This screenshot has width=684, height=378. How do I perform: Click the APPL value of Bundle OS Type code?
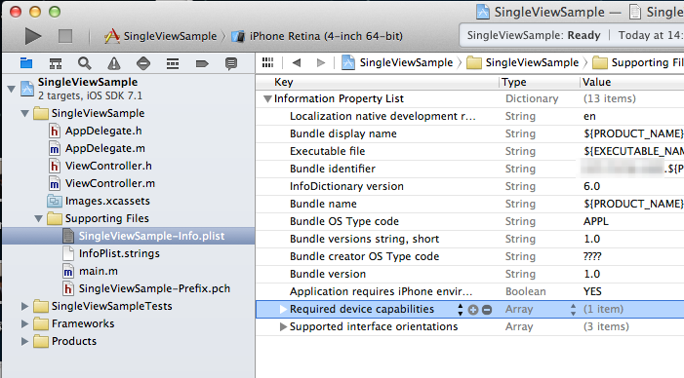point(596,221)
